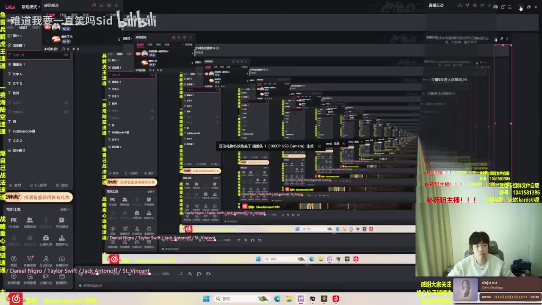
Task: Switch to the 月榜 tab
Action: [x=86, y=15]
